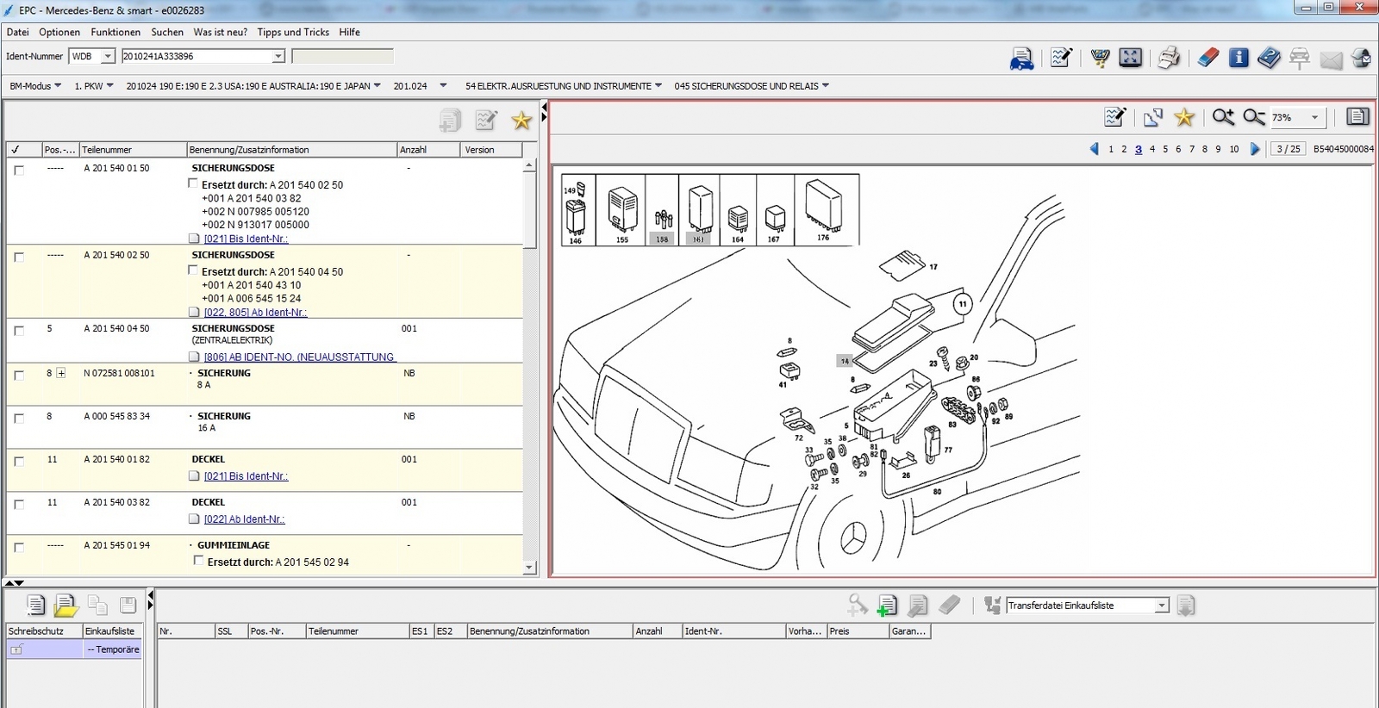Click the transfer file export icon
This screenshot has width=1379, height=708.
[x=1186, y=606]
